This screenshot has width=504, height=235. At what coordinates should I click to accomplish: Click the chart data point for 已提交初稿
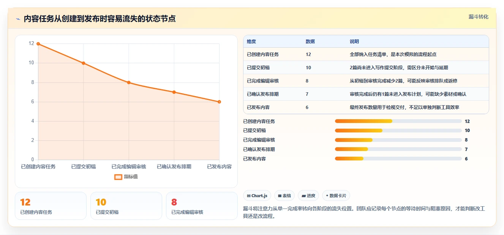(84, 63)
